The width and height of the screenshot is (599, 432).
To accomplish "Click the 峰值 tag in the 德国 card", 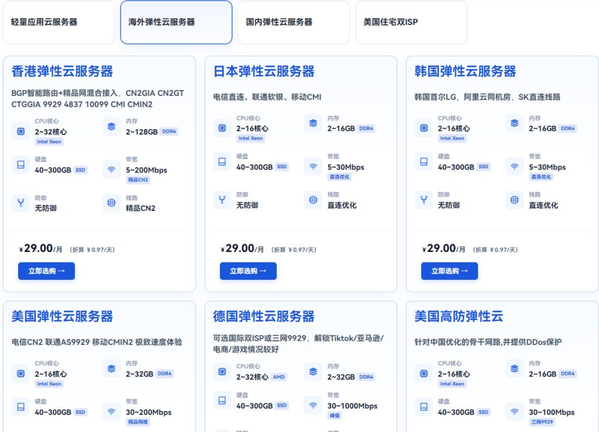I will (x=335, y=415).
